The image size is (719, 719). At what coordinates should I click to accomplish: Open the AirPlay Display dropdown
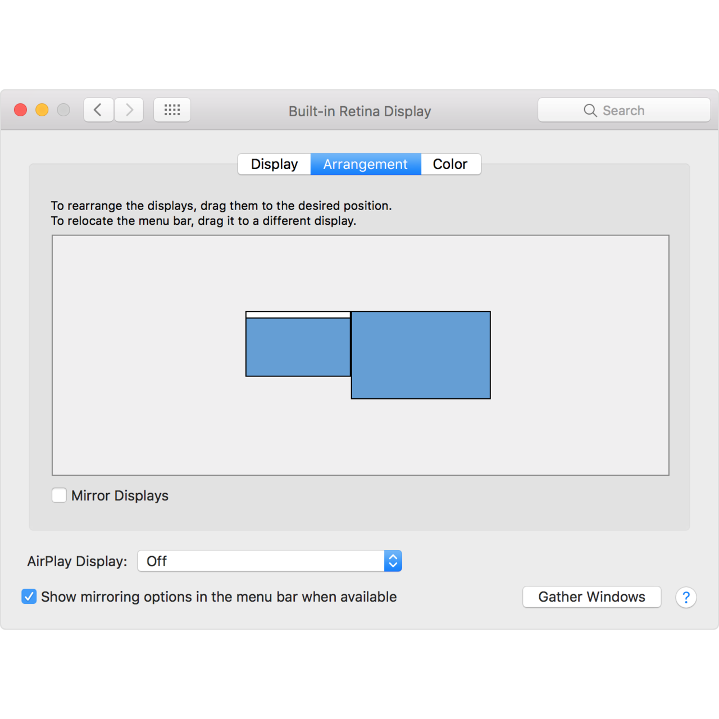click(x=261, y=561)
